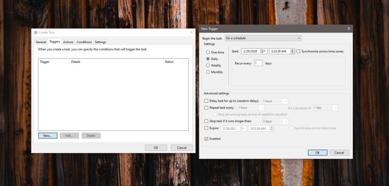Click the Trigger column header
389x186 pixels.
click(x=54, y=62)
